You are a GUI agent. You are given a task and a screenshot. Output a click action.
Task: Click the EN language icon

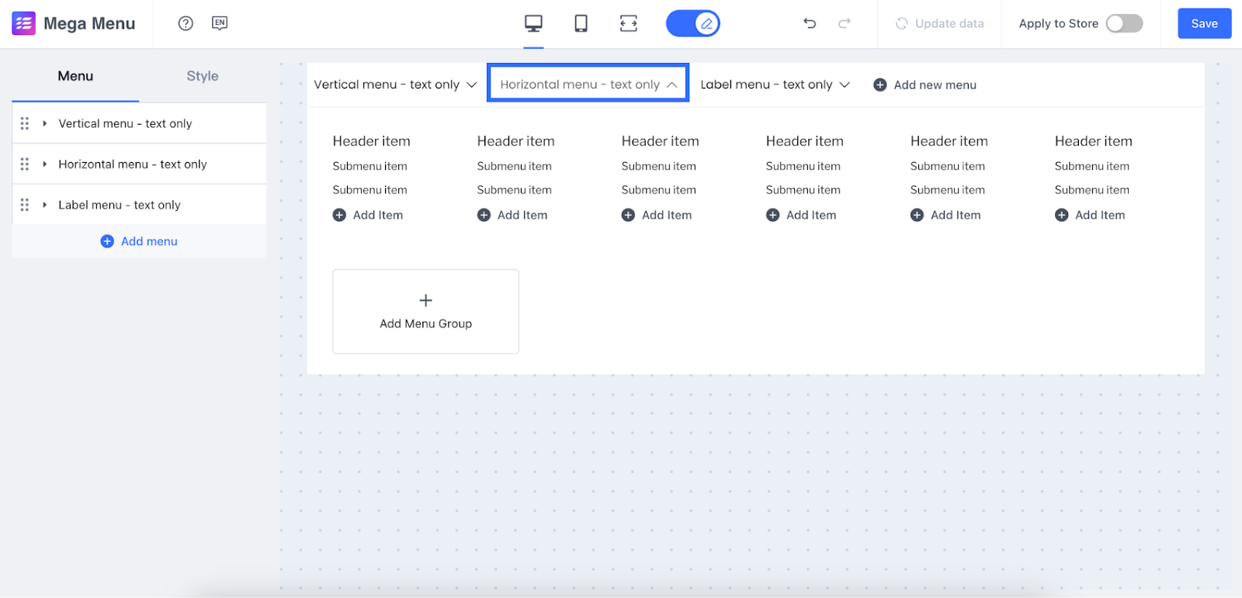[220, 23]
